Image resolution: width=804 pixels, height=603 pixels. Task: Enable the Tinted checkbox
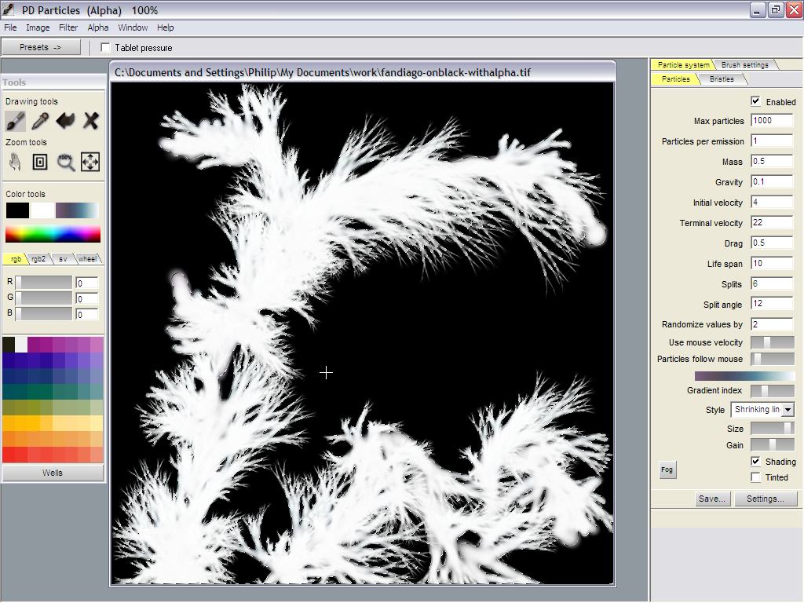[x=755, y=477]
